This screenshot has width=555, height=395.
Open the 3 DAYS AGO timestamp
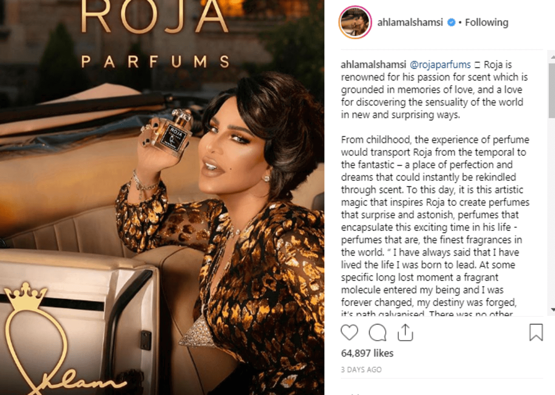tap(362, 370)
